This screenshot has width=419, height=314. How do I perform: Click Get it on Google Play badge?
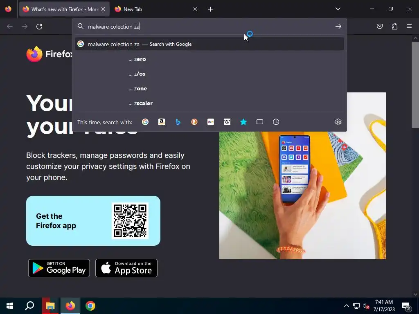(59, 268)
